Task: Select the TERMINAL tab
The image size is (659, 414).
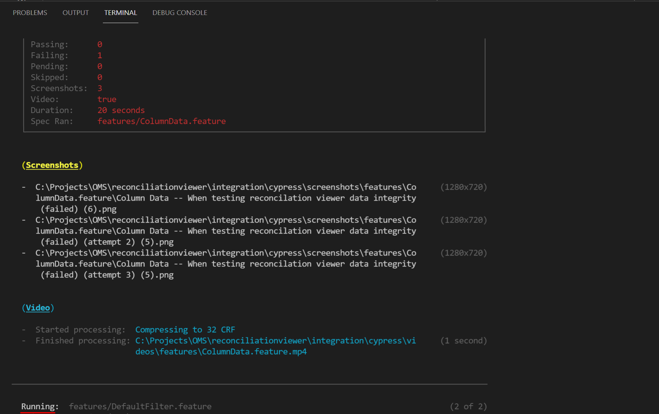Action: point(120,13)
